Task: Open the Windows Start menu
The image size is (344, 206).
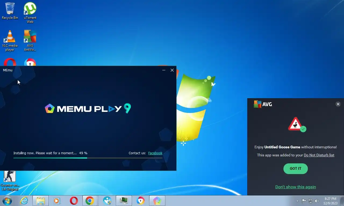Action: (x=7, y=201)
